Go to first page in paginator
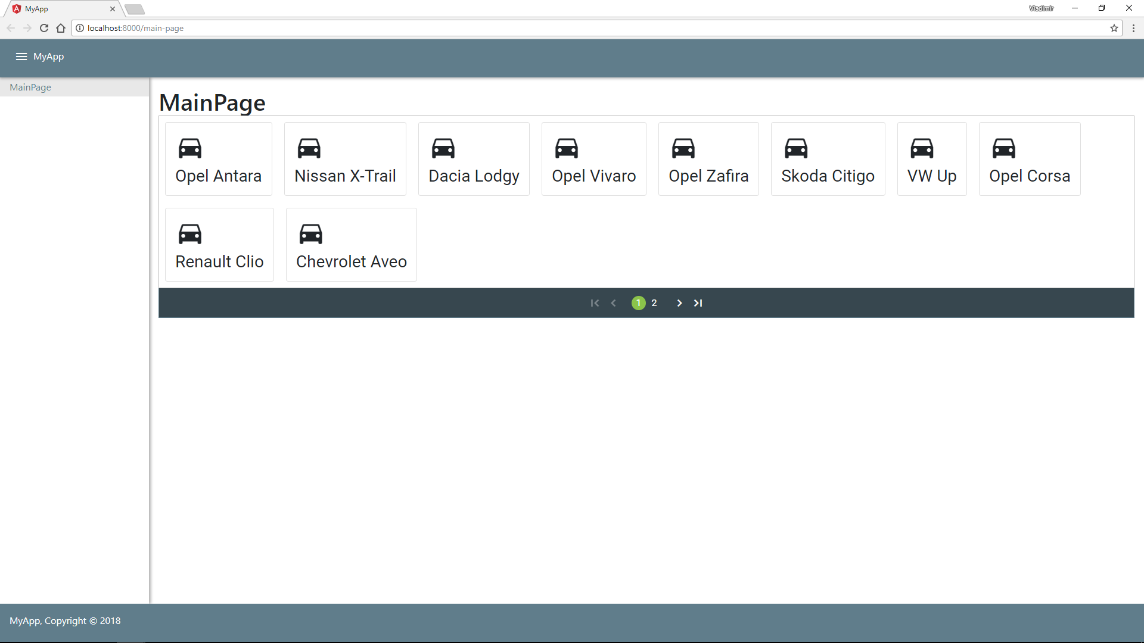 tap(595, 303)
